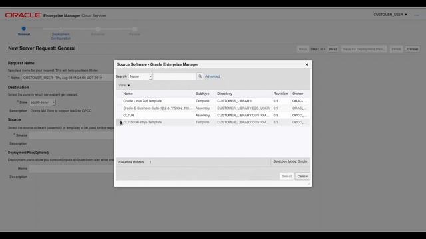
Task: Go to the General wizard step
Action: click(24, 31)
